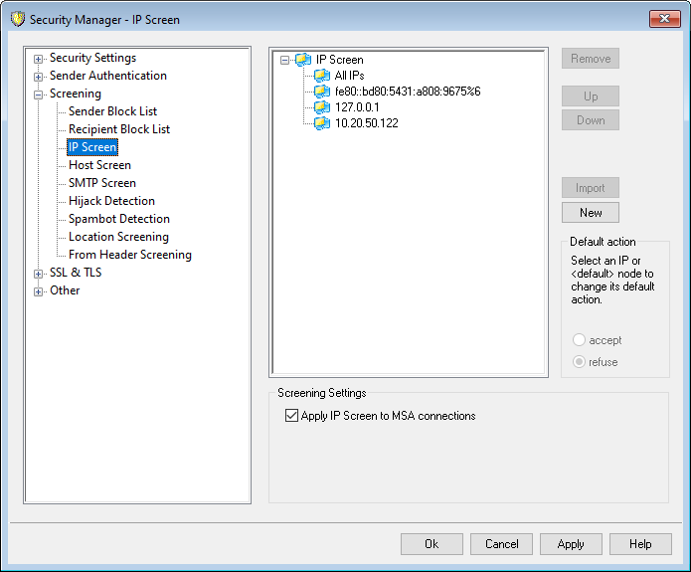This screenshot has width=691, height=572.
Task: Click the New button
Action: pyautogui.click(x=591, y=212)
